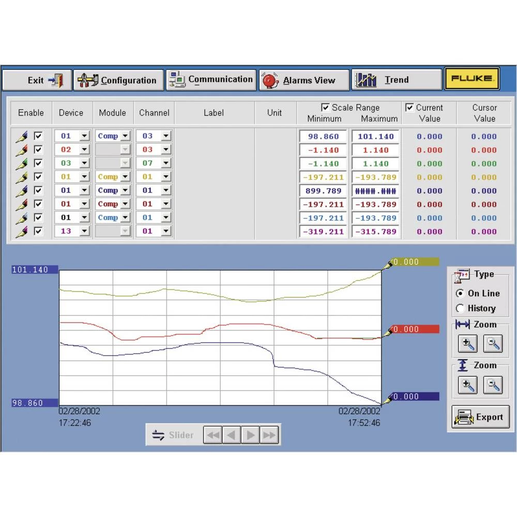The width and height of the screenshot is (517, 517).
Task: Export the trend data
Action: pyautogui.click(x=480, y=417)
